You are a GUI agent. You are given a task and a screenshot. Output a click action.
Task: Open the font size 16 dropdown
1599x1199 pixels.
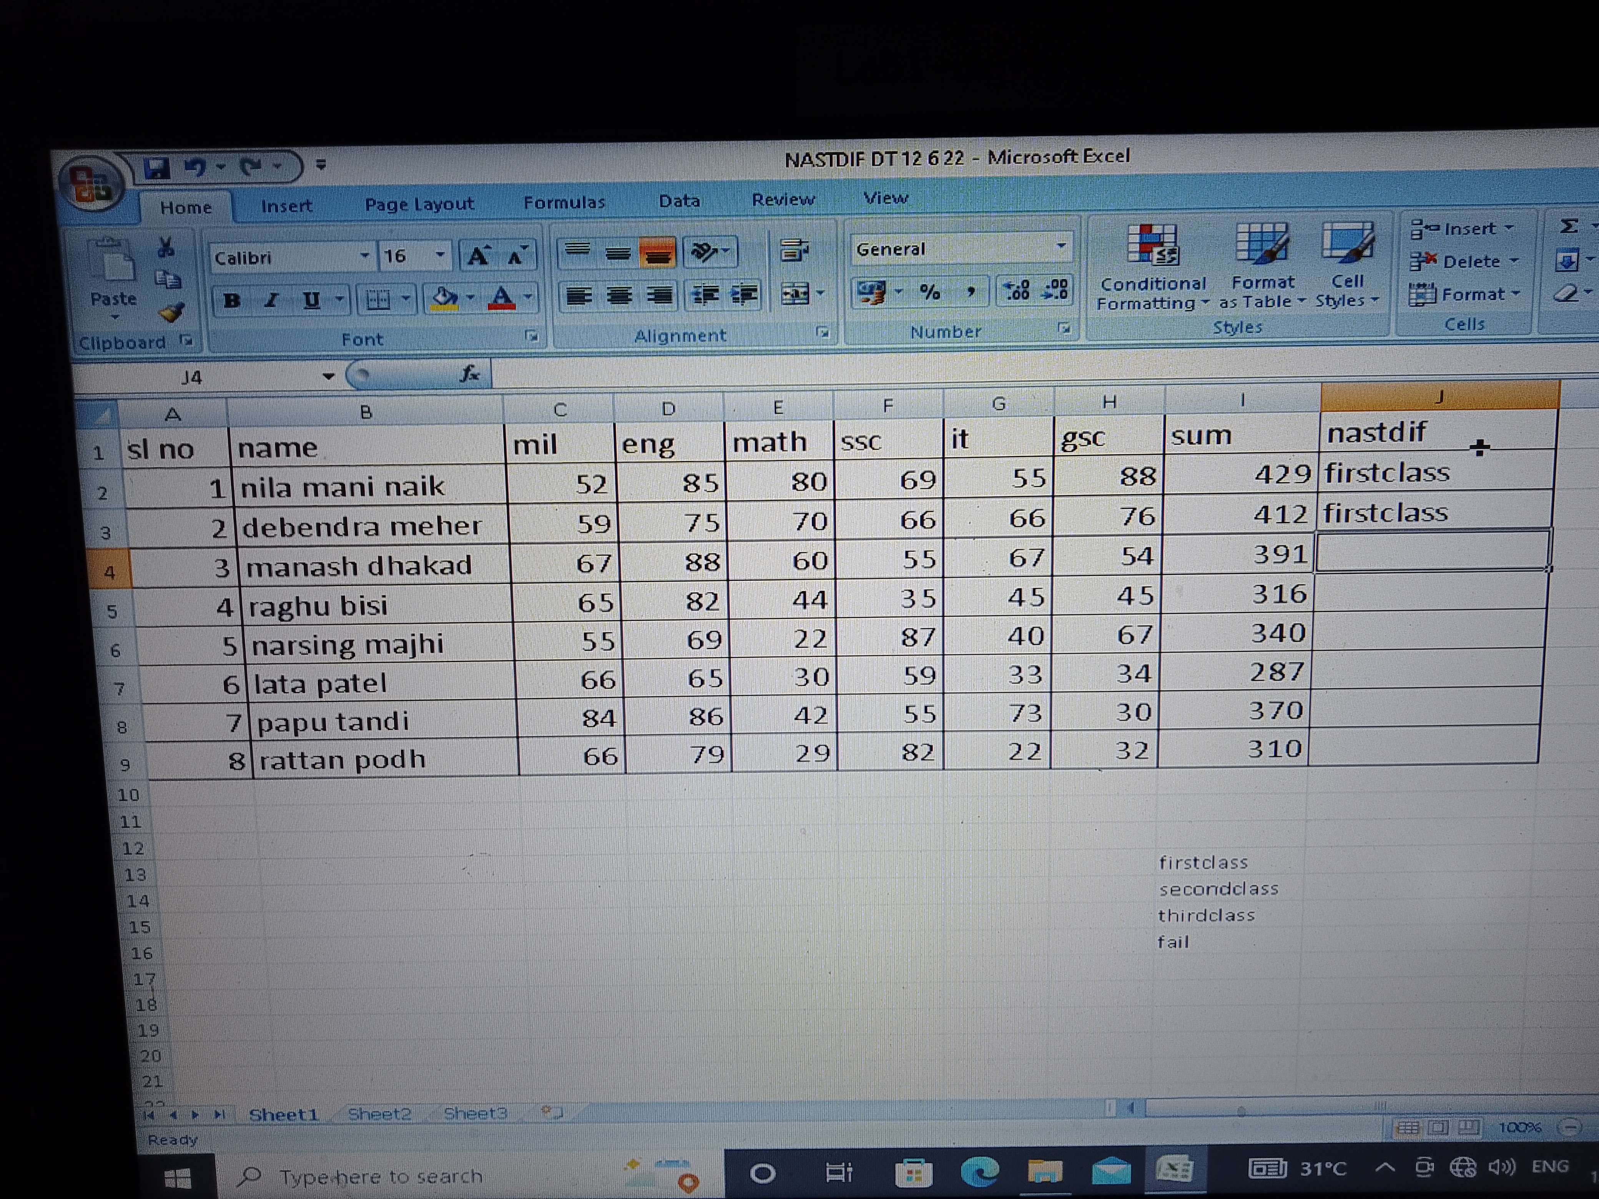point(439,255)
